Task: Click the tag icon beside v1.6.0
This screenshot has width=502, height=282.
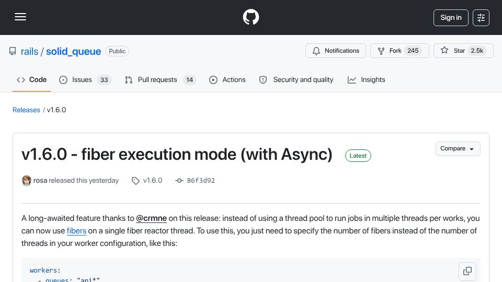Action: [135, 181]
